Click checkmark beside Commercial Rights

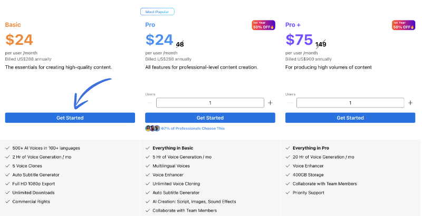click(8, 202)
